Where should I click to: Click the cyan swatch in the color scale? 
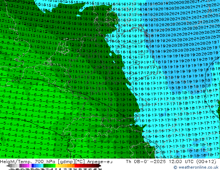pos(42,165)
